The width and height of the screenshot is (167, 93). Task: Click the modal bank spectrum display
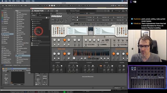pyautogui.click(x=91, y=52)
